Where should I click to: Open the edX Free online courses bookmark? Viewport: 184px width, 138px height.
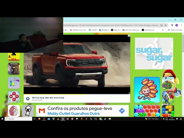[x=131, y=30]
